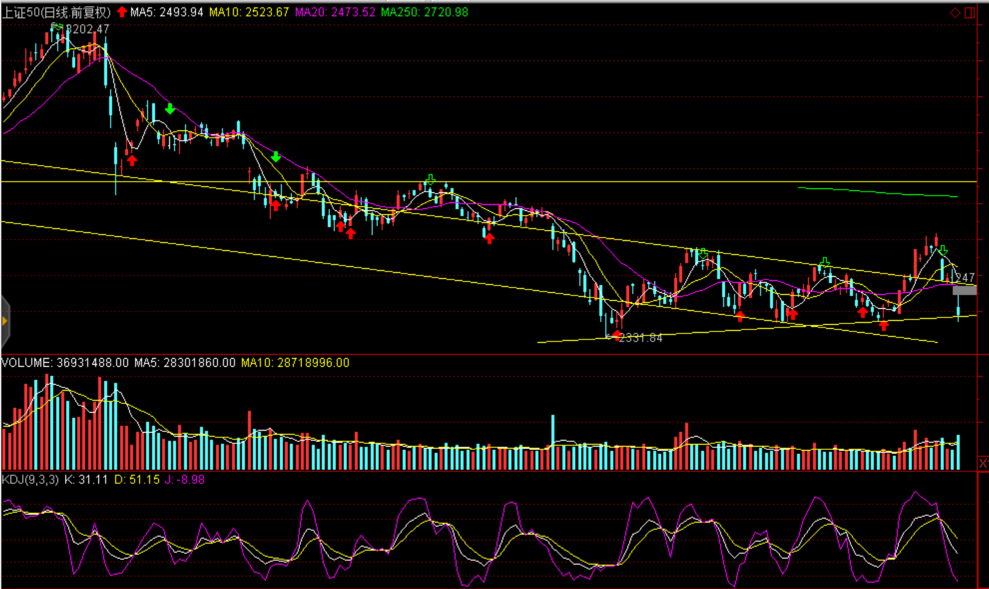Click the split-panel layout icon at top-right

[x=970, y=13]
